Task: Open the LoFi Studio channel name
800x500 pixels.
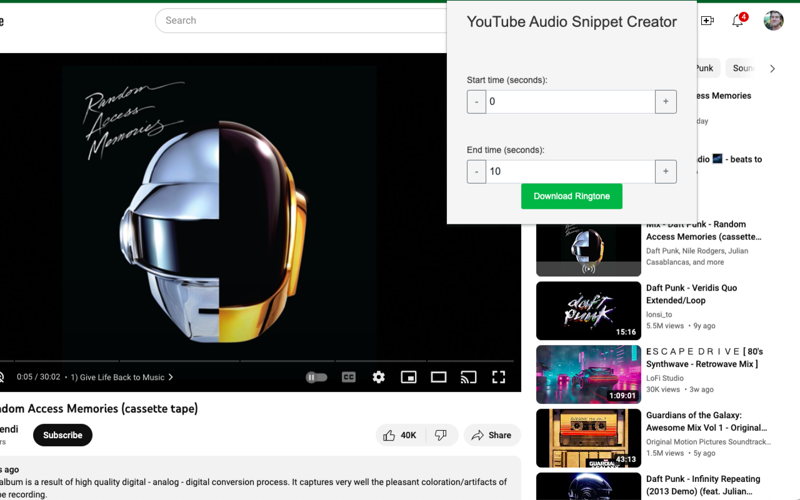Action: (665, 378)
